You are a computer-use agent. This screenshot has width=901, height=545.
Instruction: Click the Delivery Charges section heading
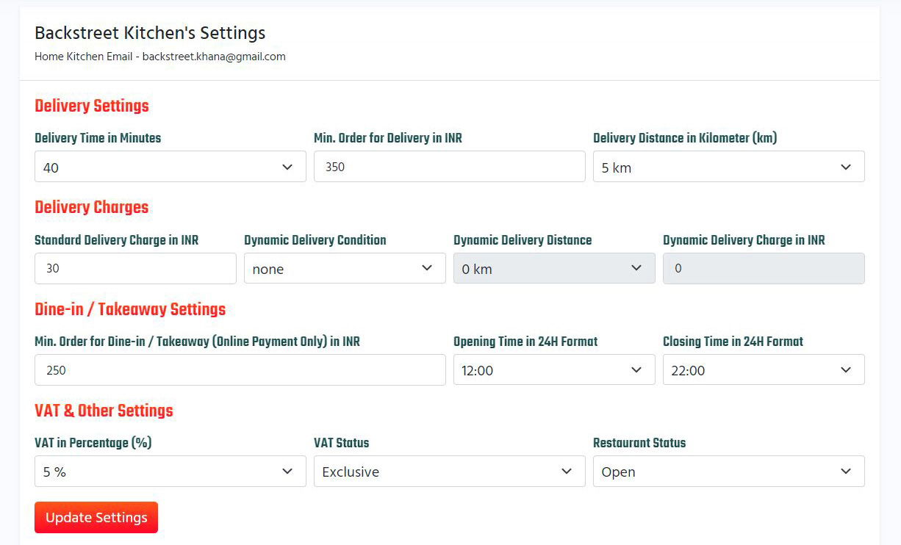[x=92, y=207]
